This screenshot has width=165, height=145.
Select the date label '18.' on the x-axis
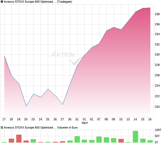(11, 120)
